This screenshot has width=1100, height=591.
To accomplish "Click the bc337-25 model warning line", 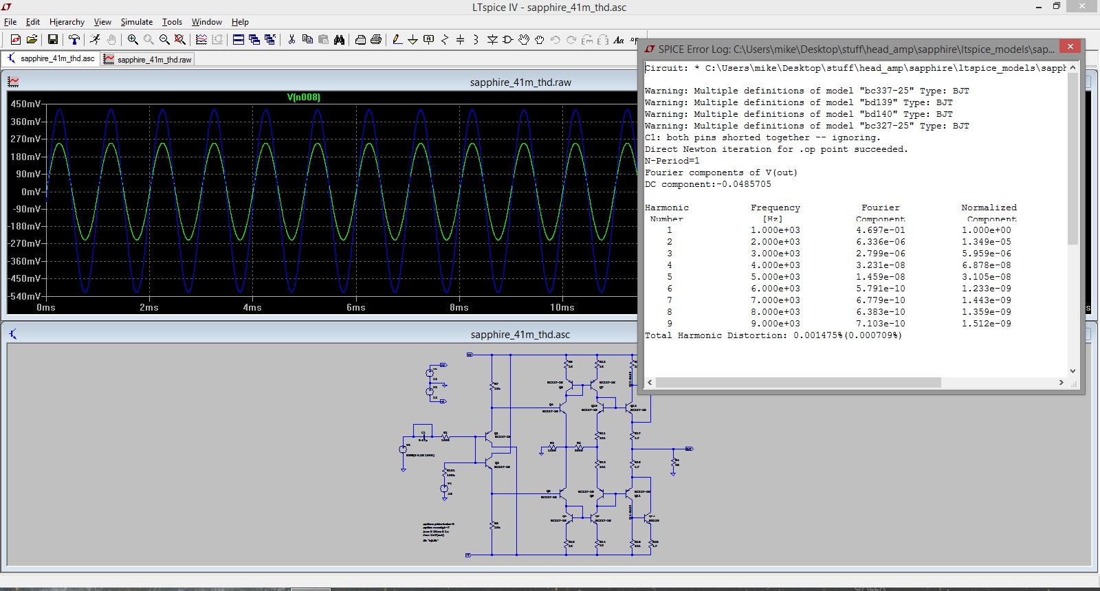I will click(x=807, y=91).
